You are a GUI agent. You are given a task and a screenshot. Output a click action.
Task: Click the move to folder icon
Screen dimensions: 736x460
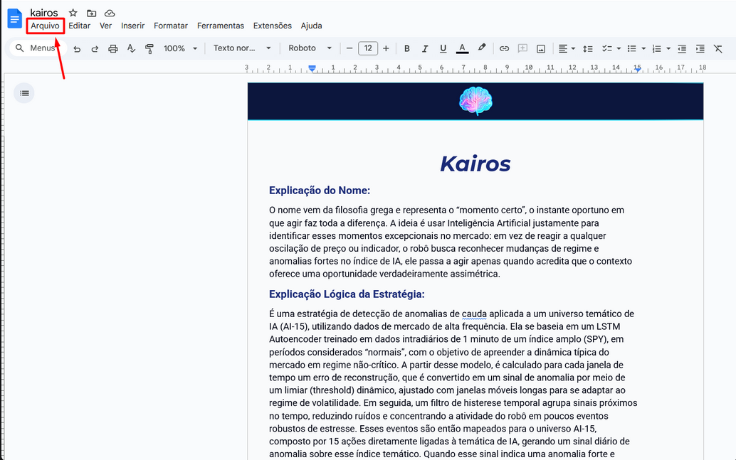[91, 13]
